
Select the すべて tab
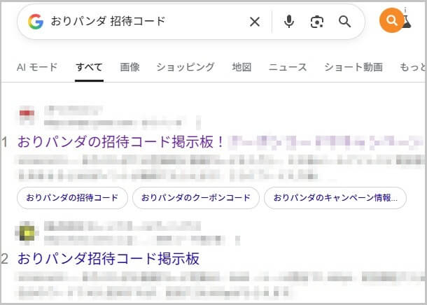point(89,67)
